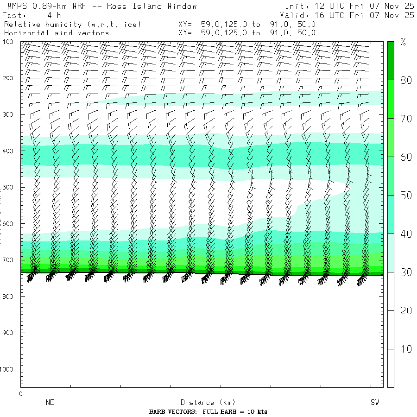The height and width of the screenshot is (417, 417).
Task: Click the NE direction label
Action: 50,402
